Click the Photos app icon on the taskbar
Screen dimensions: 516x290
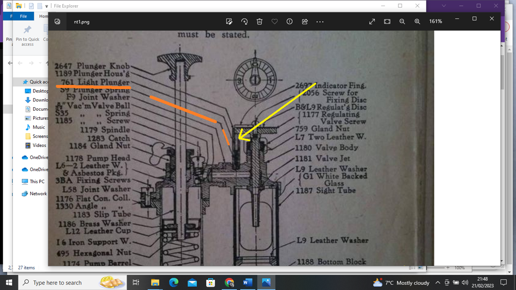266,282
